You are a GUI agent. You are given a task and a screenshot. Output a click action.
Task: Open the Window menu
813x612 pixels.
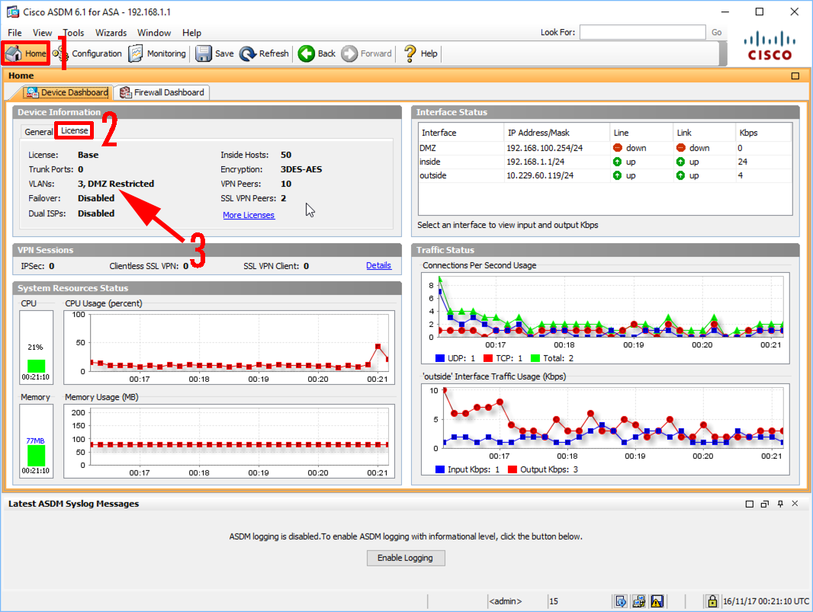(x=154, y=33)
